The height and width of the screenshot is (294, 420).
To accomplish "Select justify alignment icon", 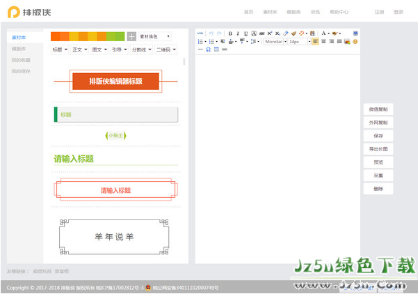I will [339, 41].
